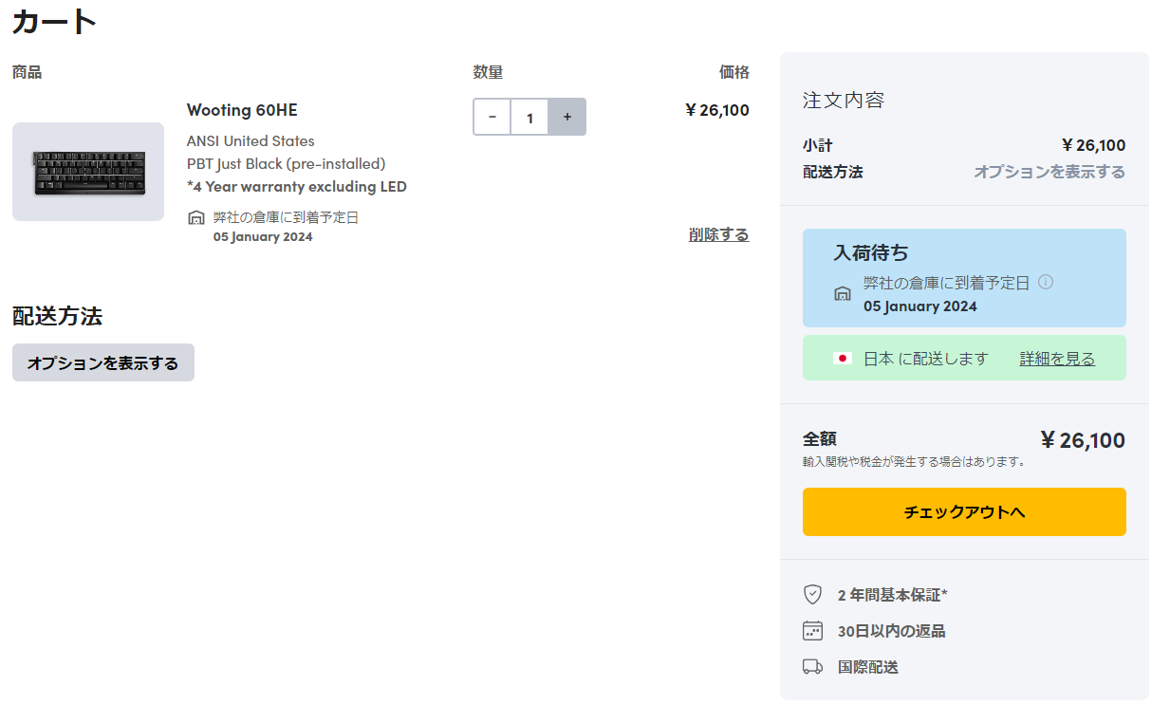Image resolution: width=1170 pixels, height=723 pixels.
Task: Click the warehouse icon in the cart item
Action: pyautogui.click(x=196, y=218)
